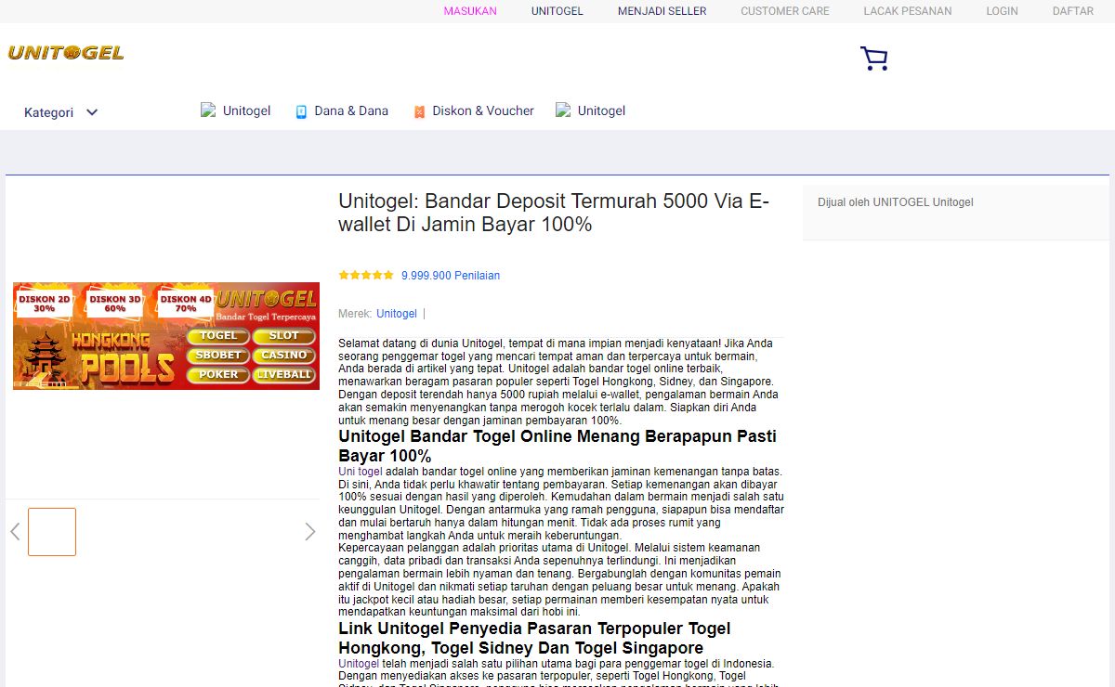Open CUSTOMER CARE link
Viewport: 1115px width, 687px height.
[x=785, y=11]
